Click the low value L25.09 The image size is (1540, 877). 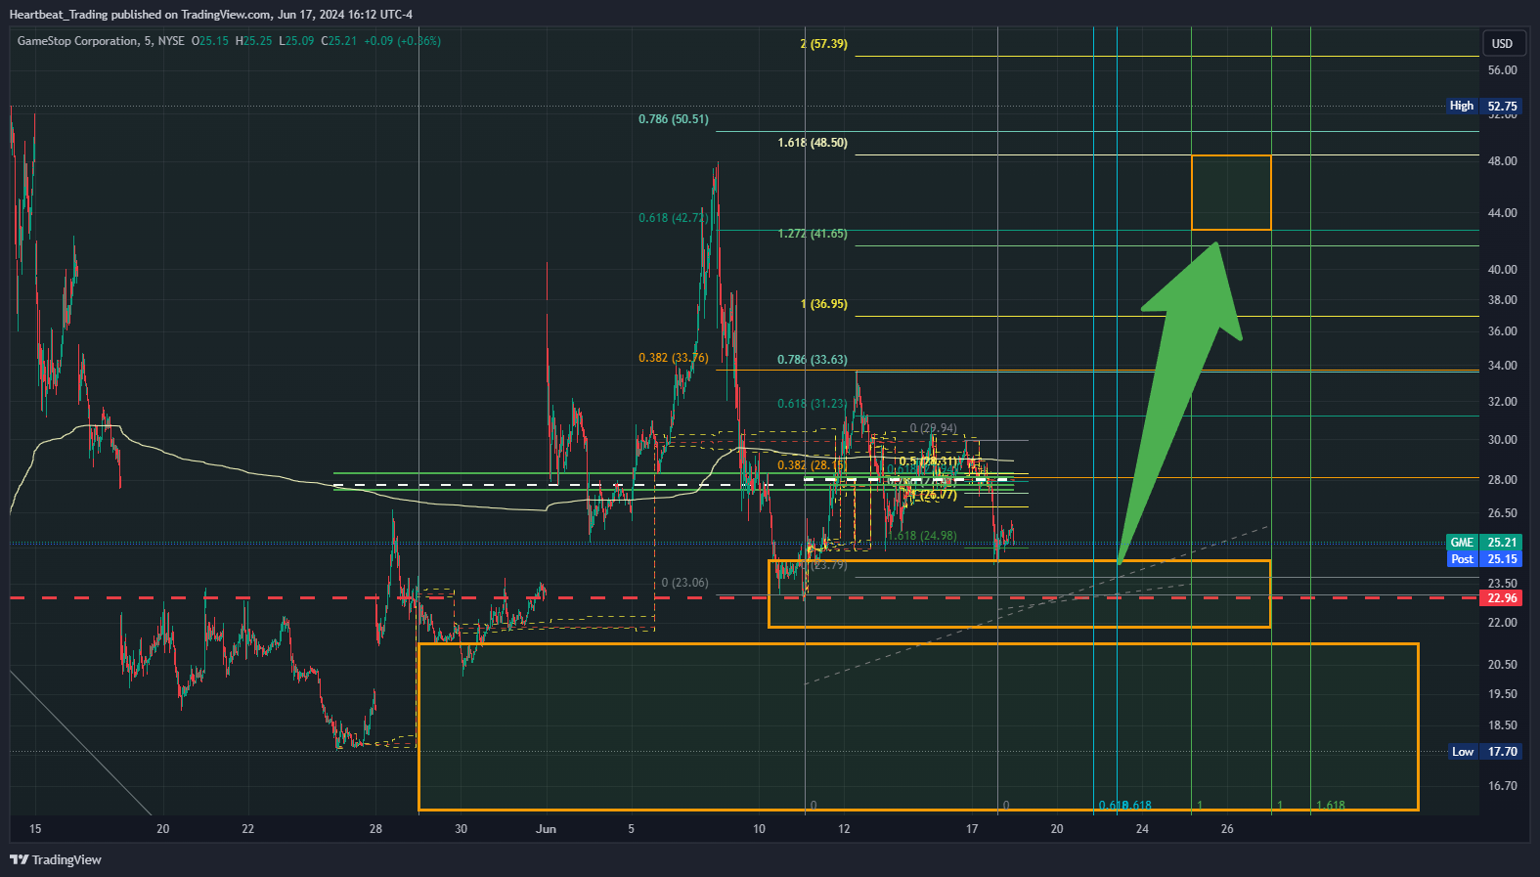tap(296, 41)
